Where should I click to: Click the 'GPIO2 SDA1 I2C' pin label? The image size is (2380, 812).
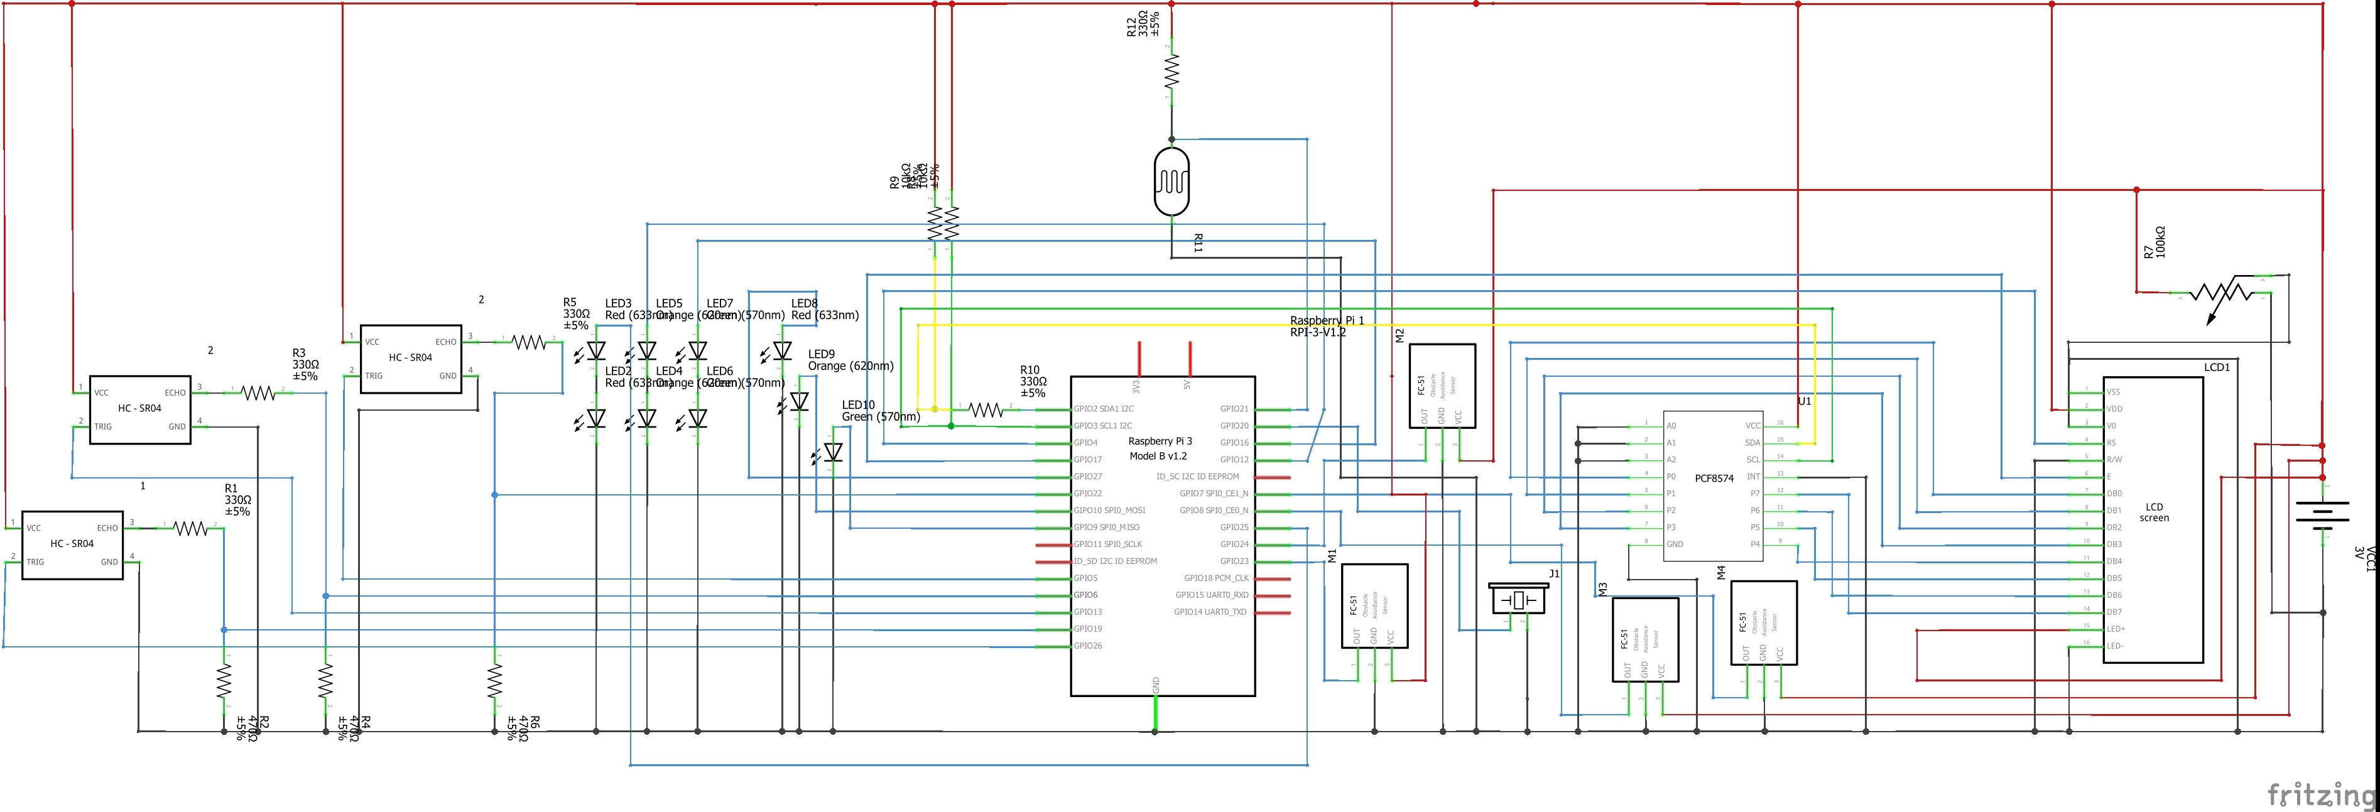click(1103, 409)
